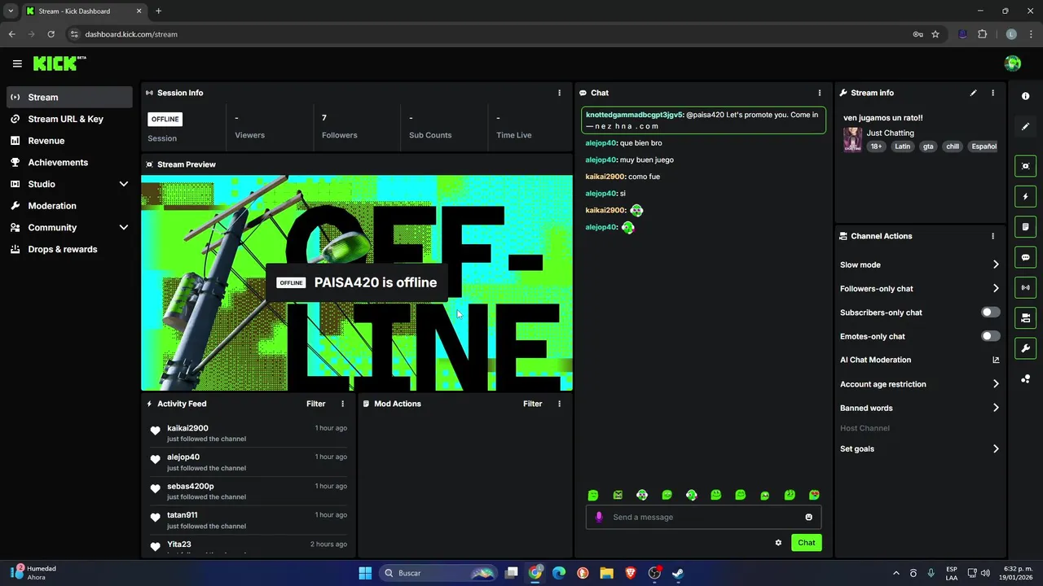Click the browser address bar
1043x586 pixels.
489,34
